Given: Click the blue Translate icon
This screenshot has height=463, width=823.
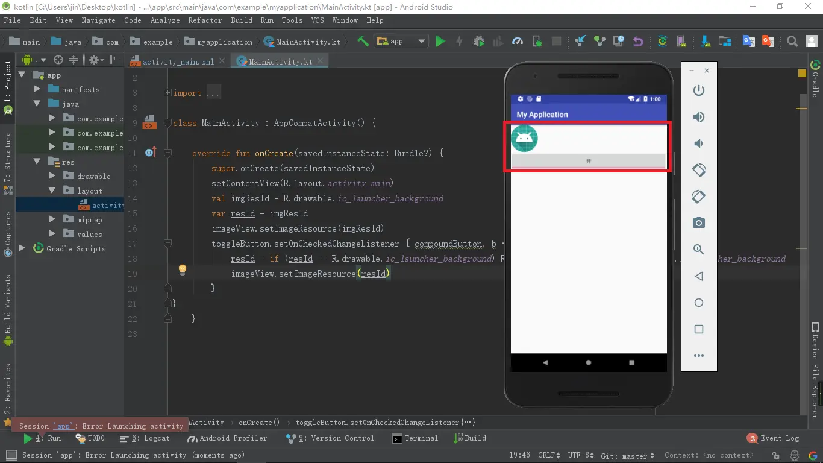Looking at the screenshot, I should [749, 41].
